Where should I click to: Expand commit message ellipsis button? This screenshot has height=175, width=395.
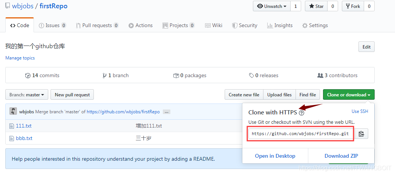coord(166,112)
